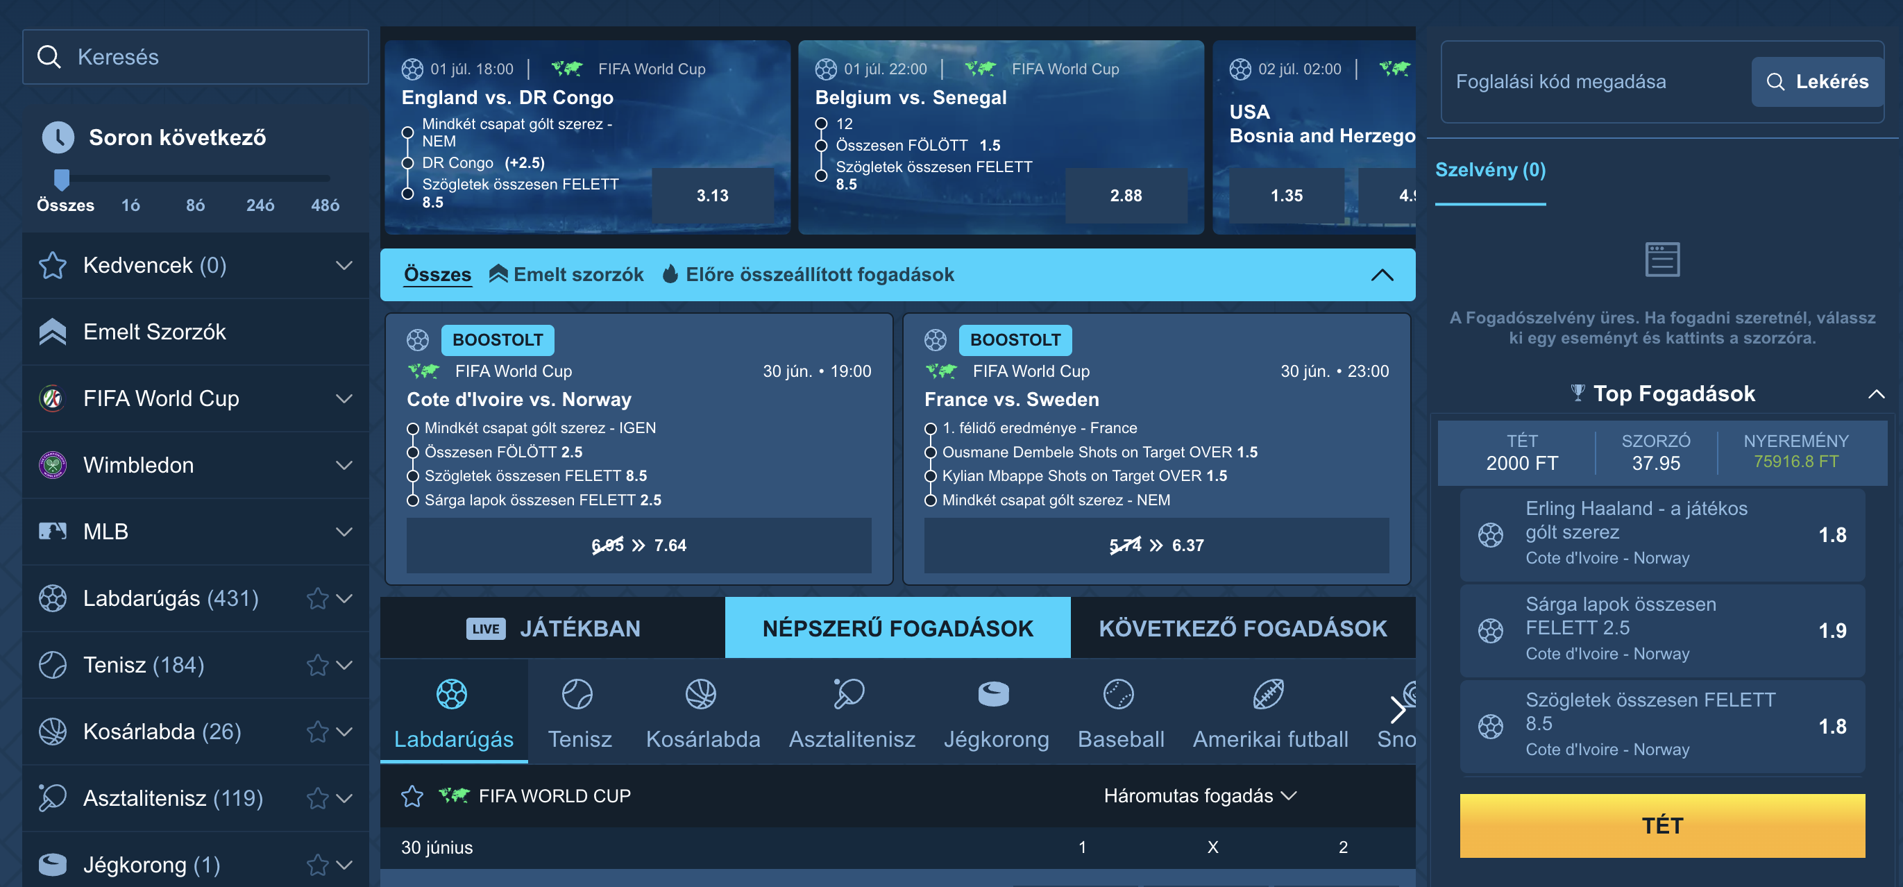
Task: Toggle the favorite star for Tenisz
Action: (x=318, y=665)
